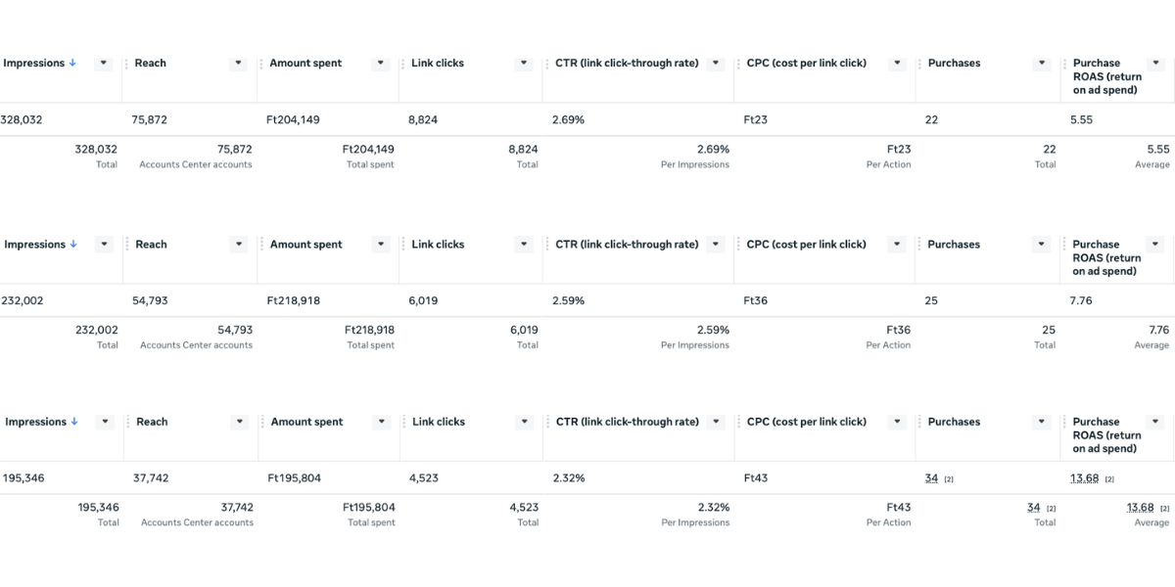Click the Purchase ROAS header in the middle table
1175x587 pixels.
1106,257
